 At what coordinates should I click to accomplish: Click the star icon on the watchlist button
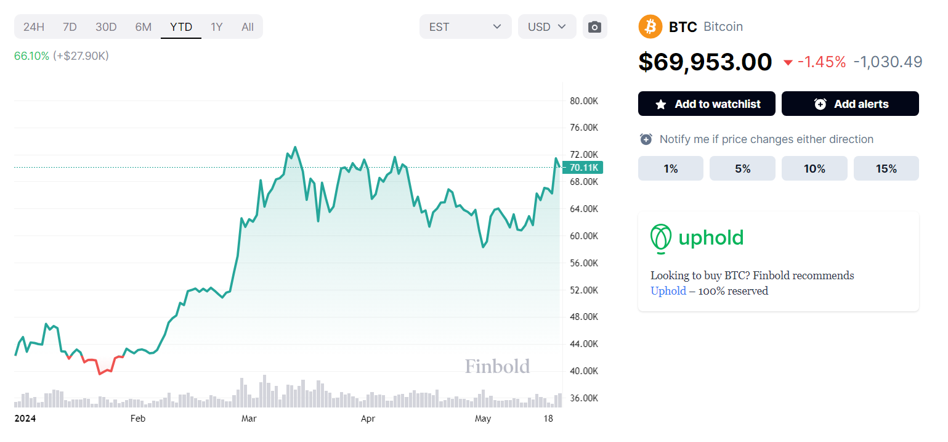[661, 104]
